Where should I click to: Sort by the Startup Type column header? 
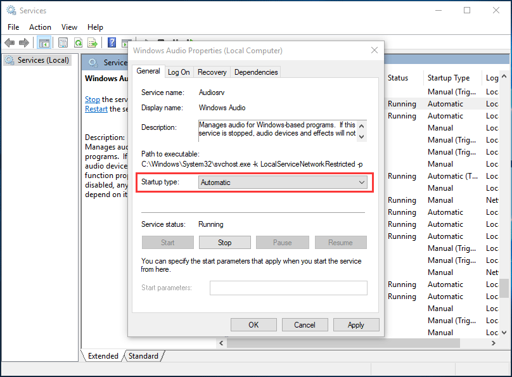(x=449, y=78)
